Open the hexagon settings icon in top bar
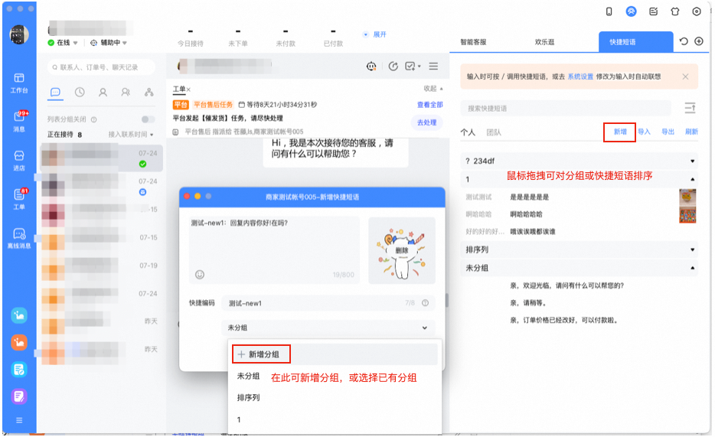The image size is (715, 437). 697,11
